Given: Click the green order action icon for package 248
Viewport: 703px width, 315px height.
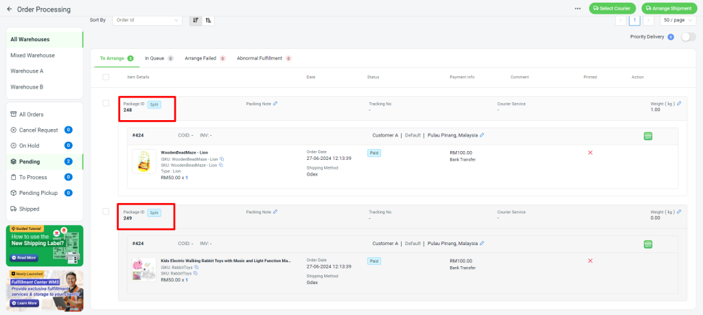Looking at the screenshot, I should tap(648, 136).
